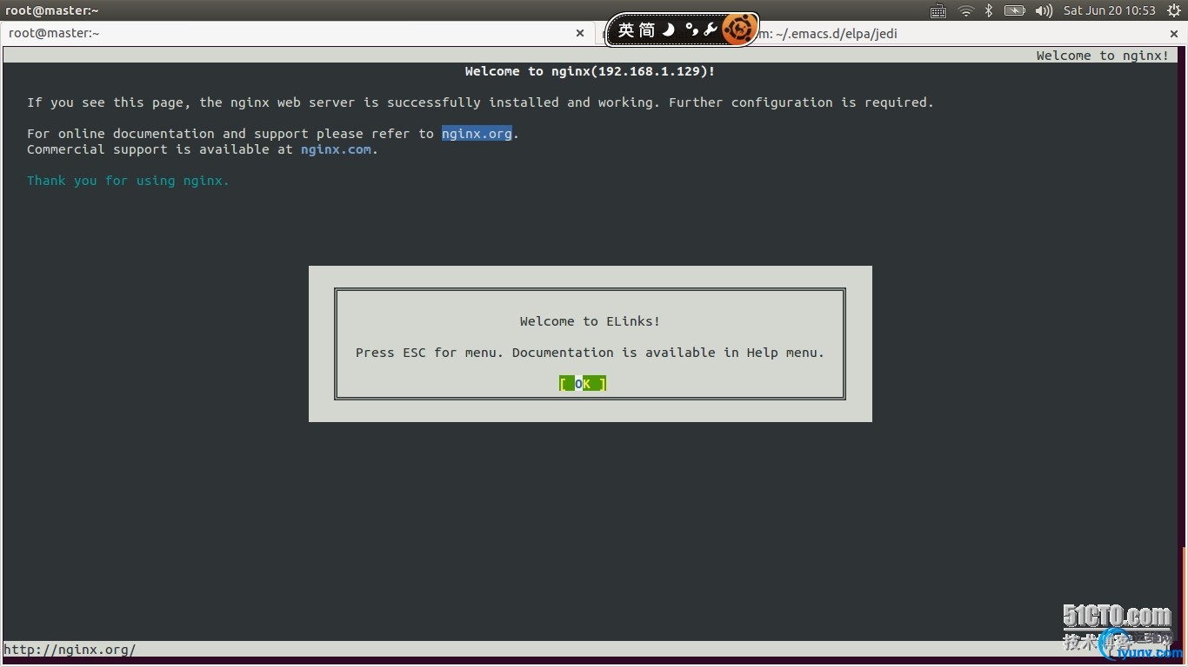Open the battery status indicator
The height and width of the screenshot is (667, 1188).
(1014, 10)
